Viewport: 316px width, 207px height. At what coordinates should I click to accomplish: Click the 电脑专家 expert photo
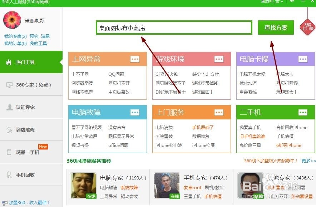click(x=83, y=186)
